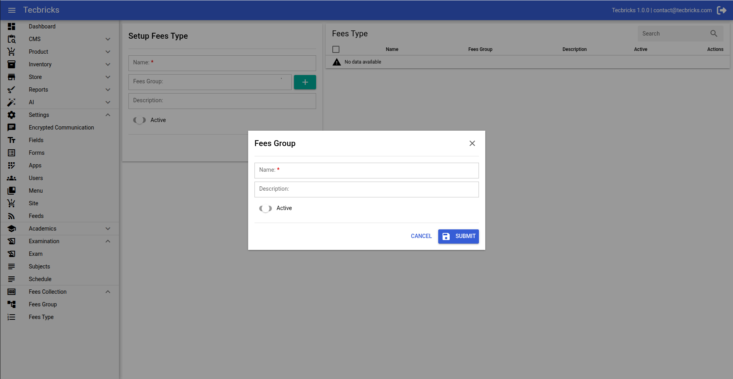Expand the Reports menu chevron
This screenshot has height=379, width=733.
108,90
